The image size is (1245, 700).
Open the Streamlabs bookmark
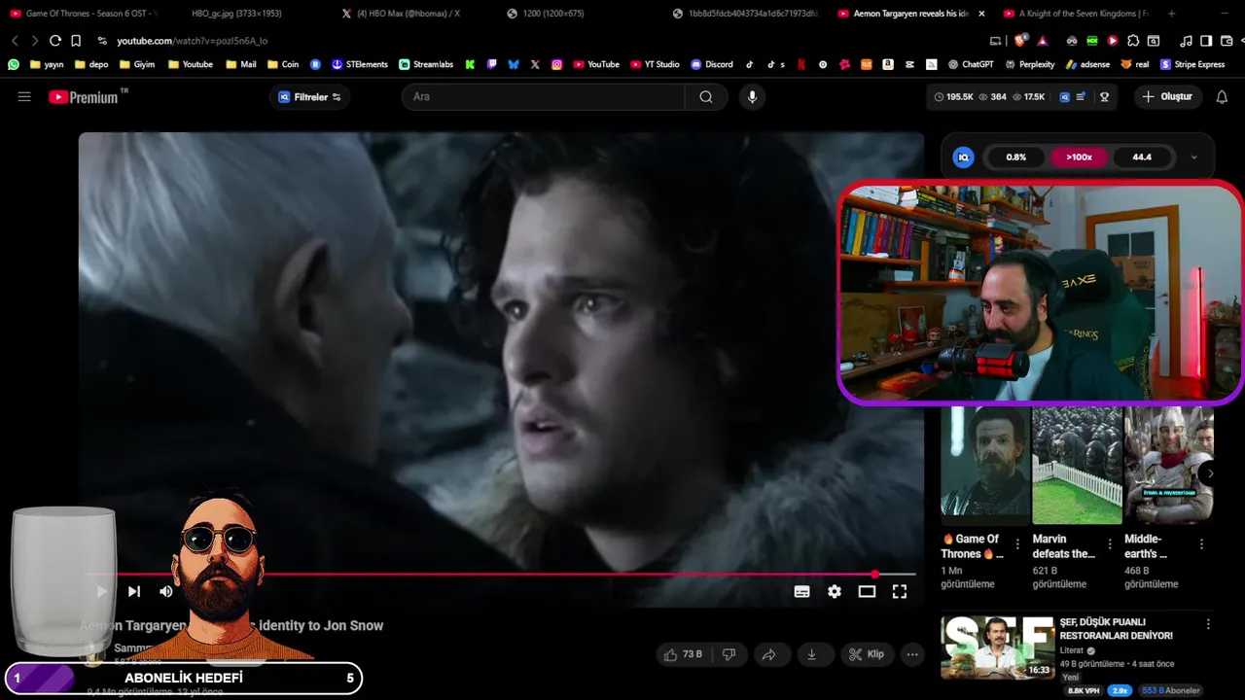426,64
